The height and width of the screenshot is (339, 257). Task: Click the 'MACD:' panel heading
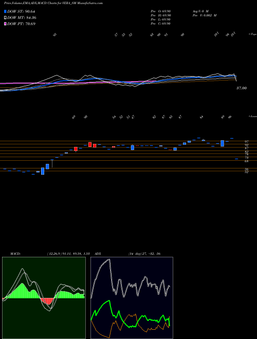tap(15, 254)
